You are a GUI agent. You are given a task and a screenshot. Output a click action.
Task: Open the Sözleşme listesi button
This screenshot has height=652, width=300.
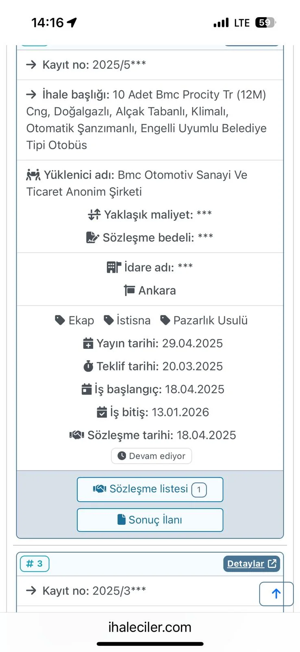pyautogui.click(x=150, y=489)
